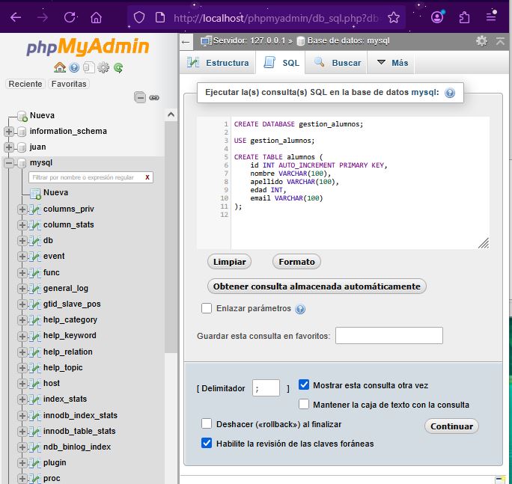Click the phpMyAdmin home icon
Image resolution: width=512 pixels, height=484 pixels.
60,67
